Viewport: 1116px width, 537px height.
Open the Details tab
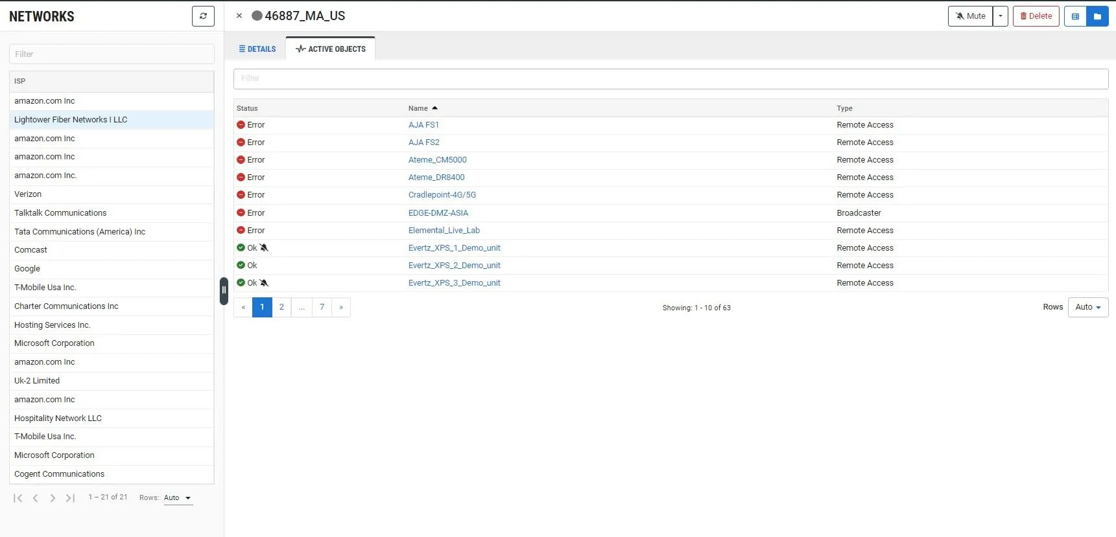pos(257,49)
